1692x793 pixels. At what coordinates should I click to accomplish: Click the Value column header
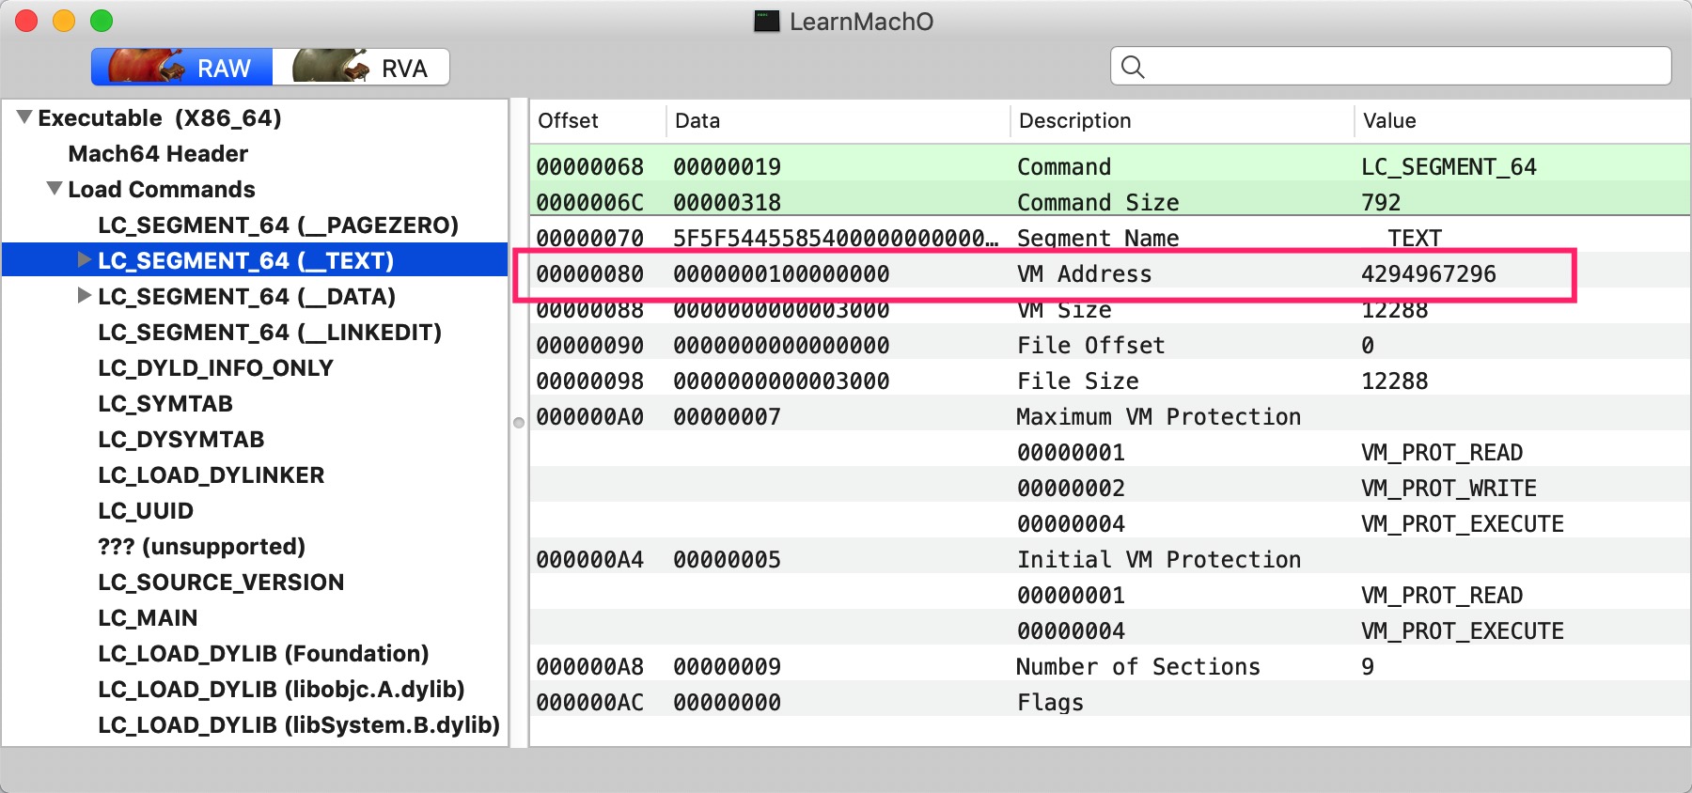click(x=1389, y=120)
